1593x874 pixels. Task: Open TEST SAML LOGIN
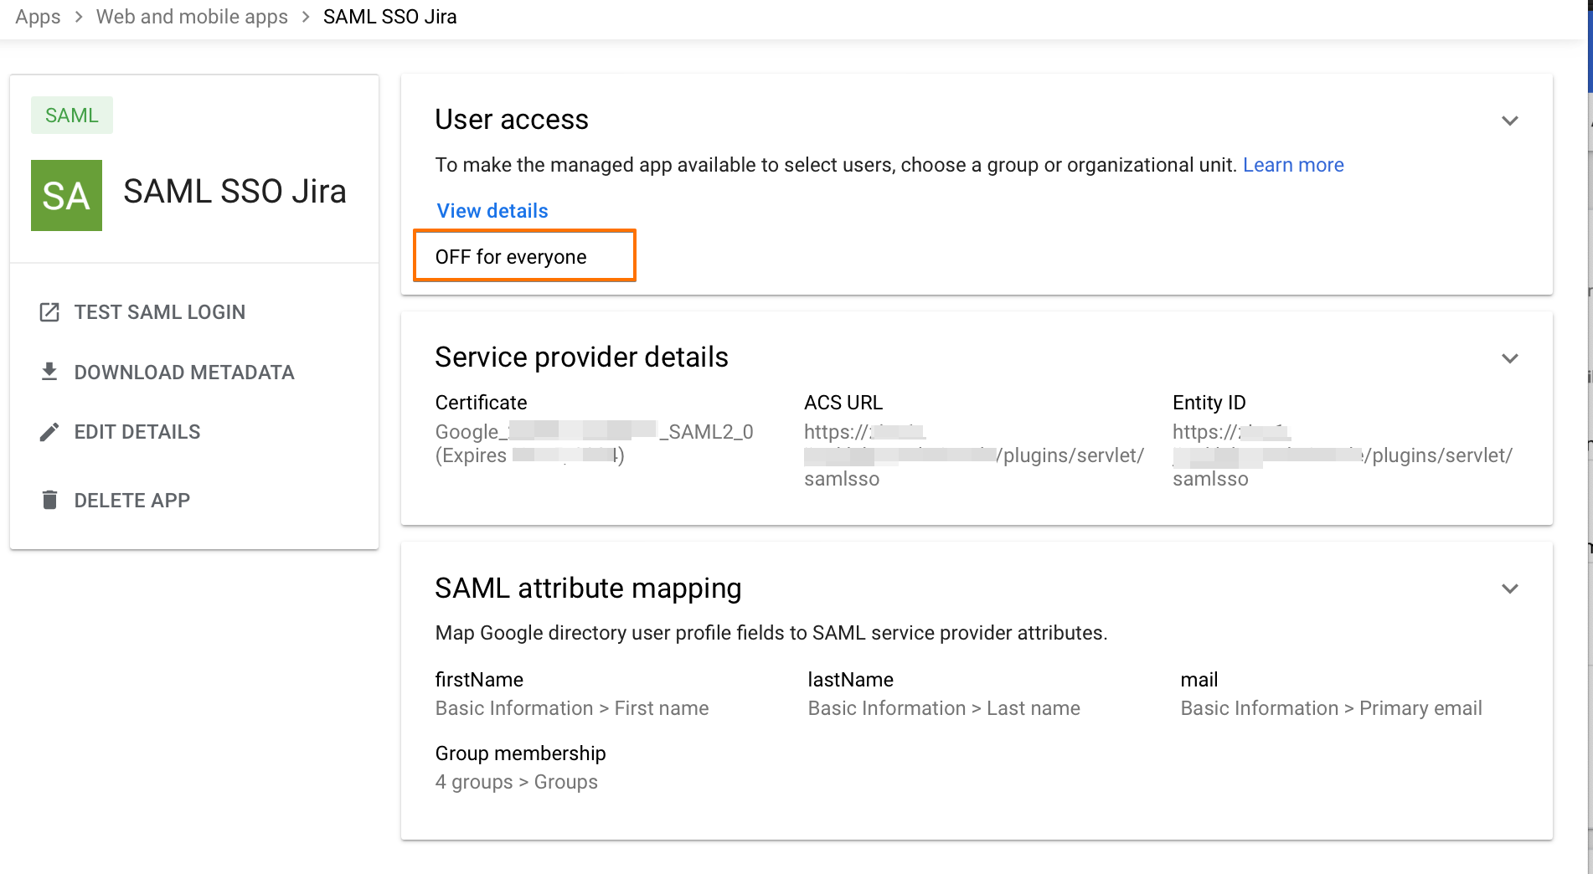(x=160, y=312)
